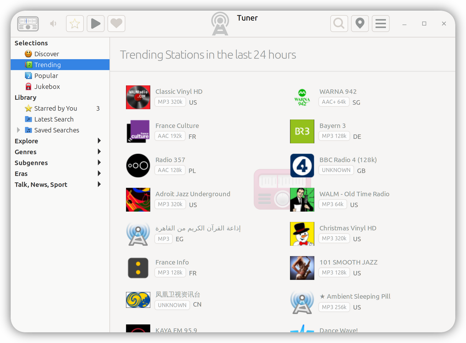
Task: Open the Popular selection
Action: click(x=60, y=76)
